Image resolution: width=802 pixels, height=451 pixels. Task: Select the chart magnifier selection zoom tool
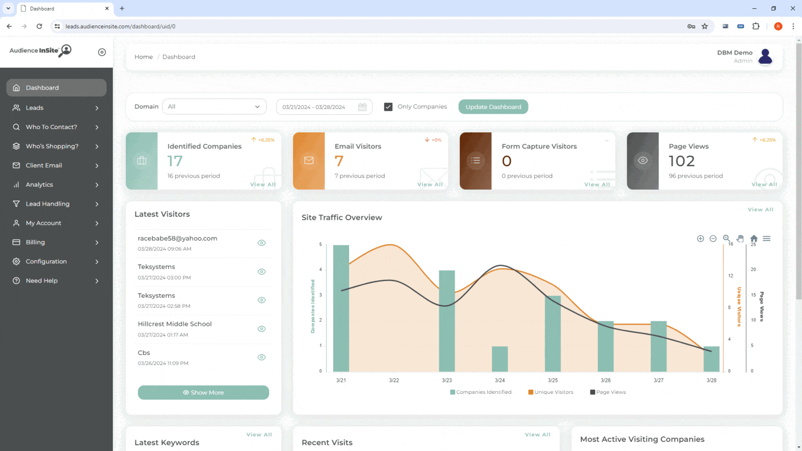[726, 239]
